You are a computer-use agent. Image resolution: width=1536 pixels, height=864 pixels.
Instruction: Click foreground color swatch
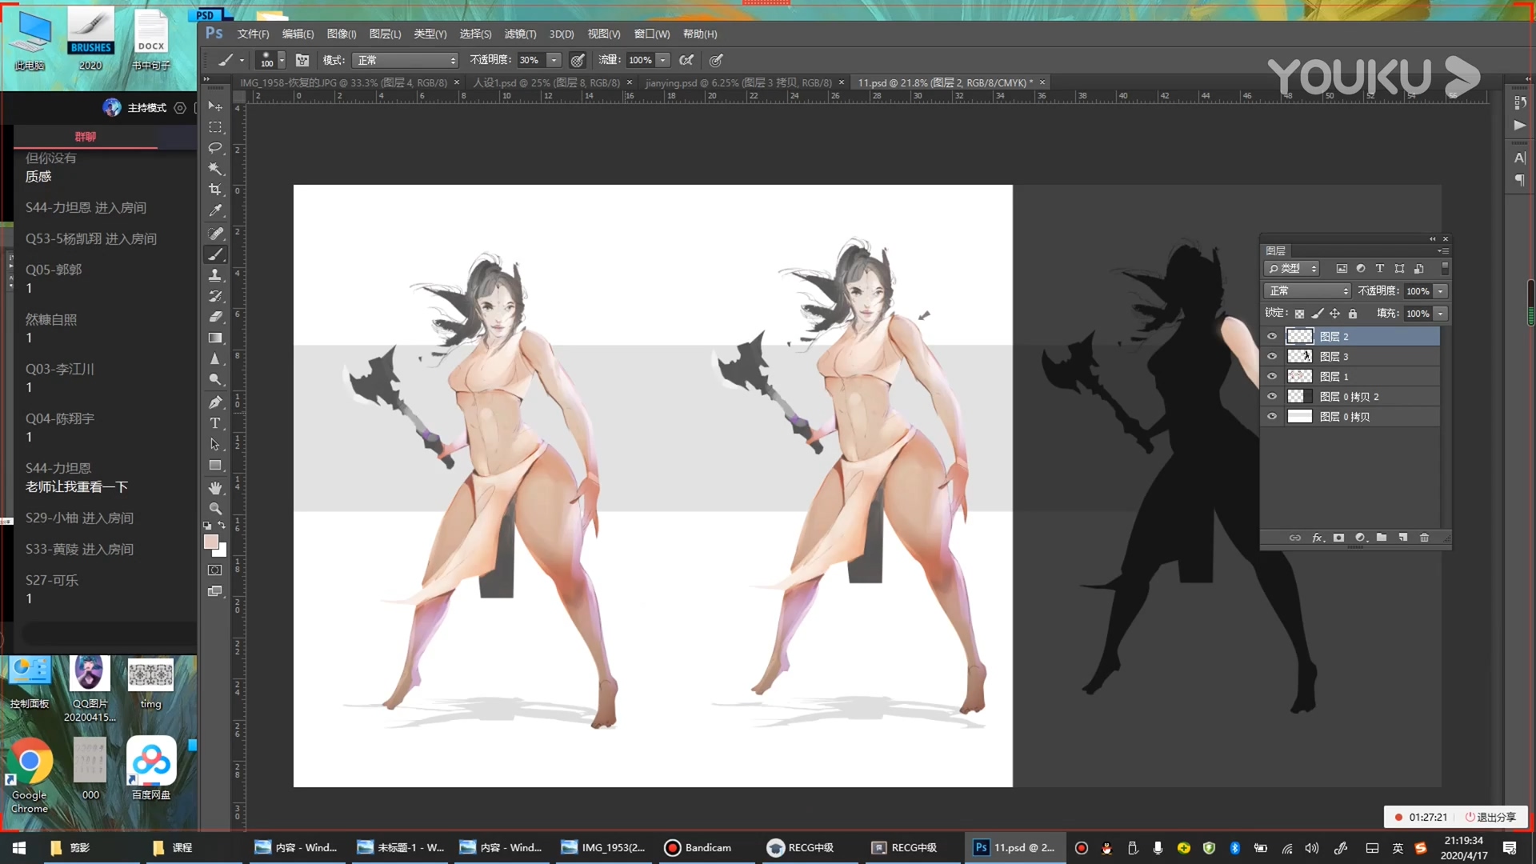tap(211, 542)
